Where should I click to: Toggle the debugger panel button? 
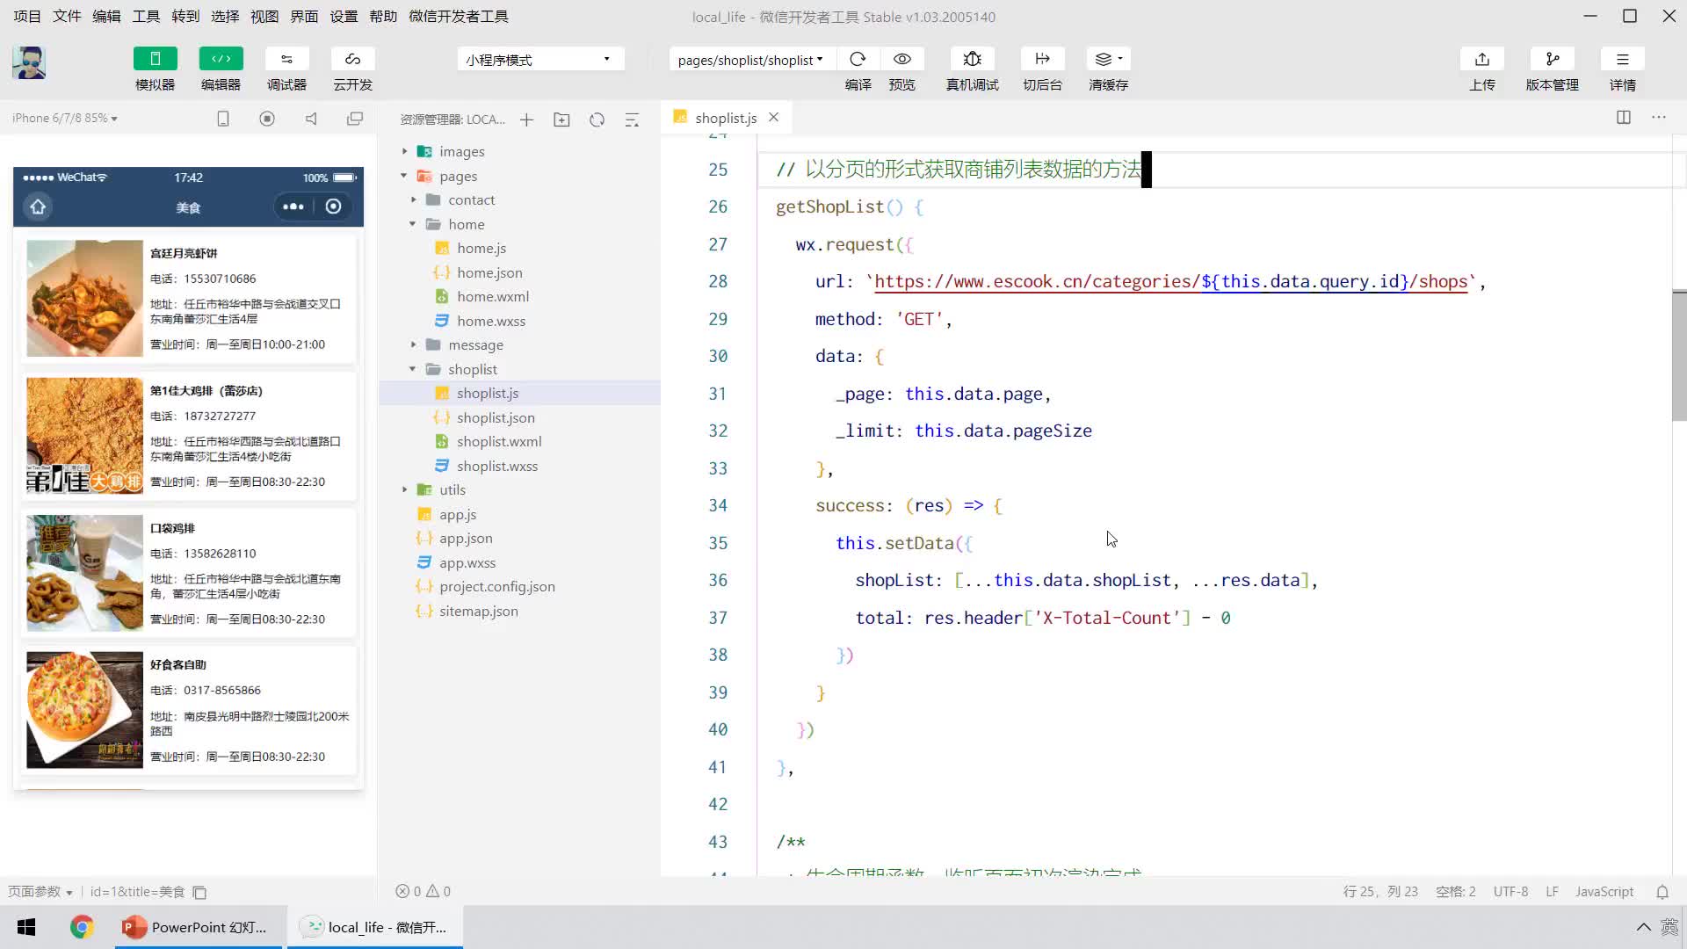(x=286, y=59)
